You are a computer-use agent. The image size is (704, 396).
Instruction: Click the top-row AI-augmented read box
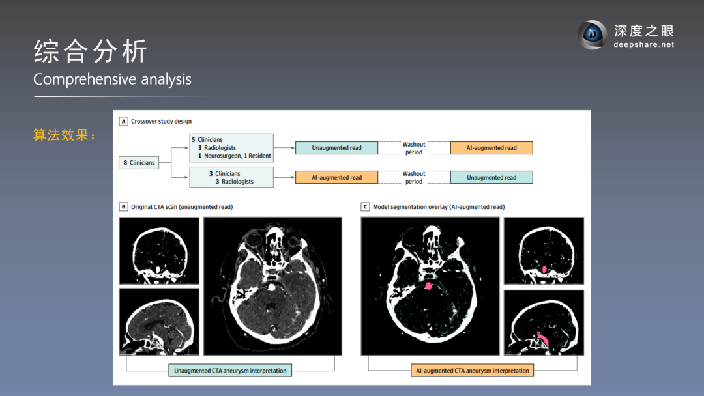point(491,148)
